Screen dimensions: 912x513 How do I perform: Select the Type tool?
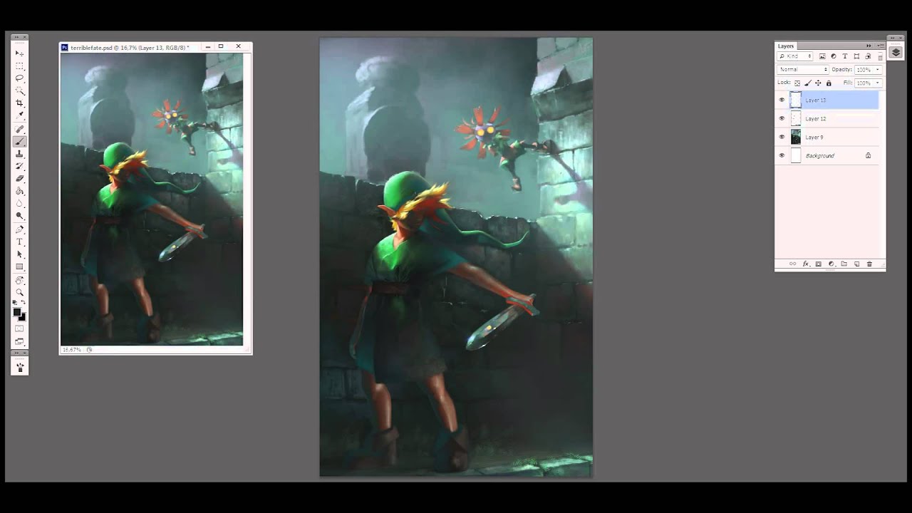pyautogui.click(x=20, y=242)
